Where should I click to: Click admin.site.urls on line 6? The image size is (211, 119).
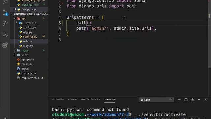point(133,28)
